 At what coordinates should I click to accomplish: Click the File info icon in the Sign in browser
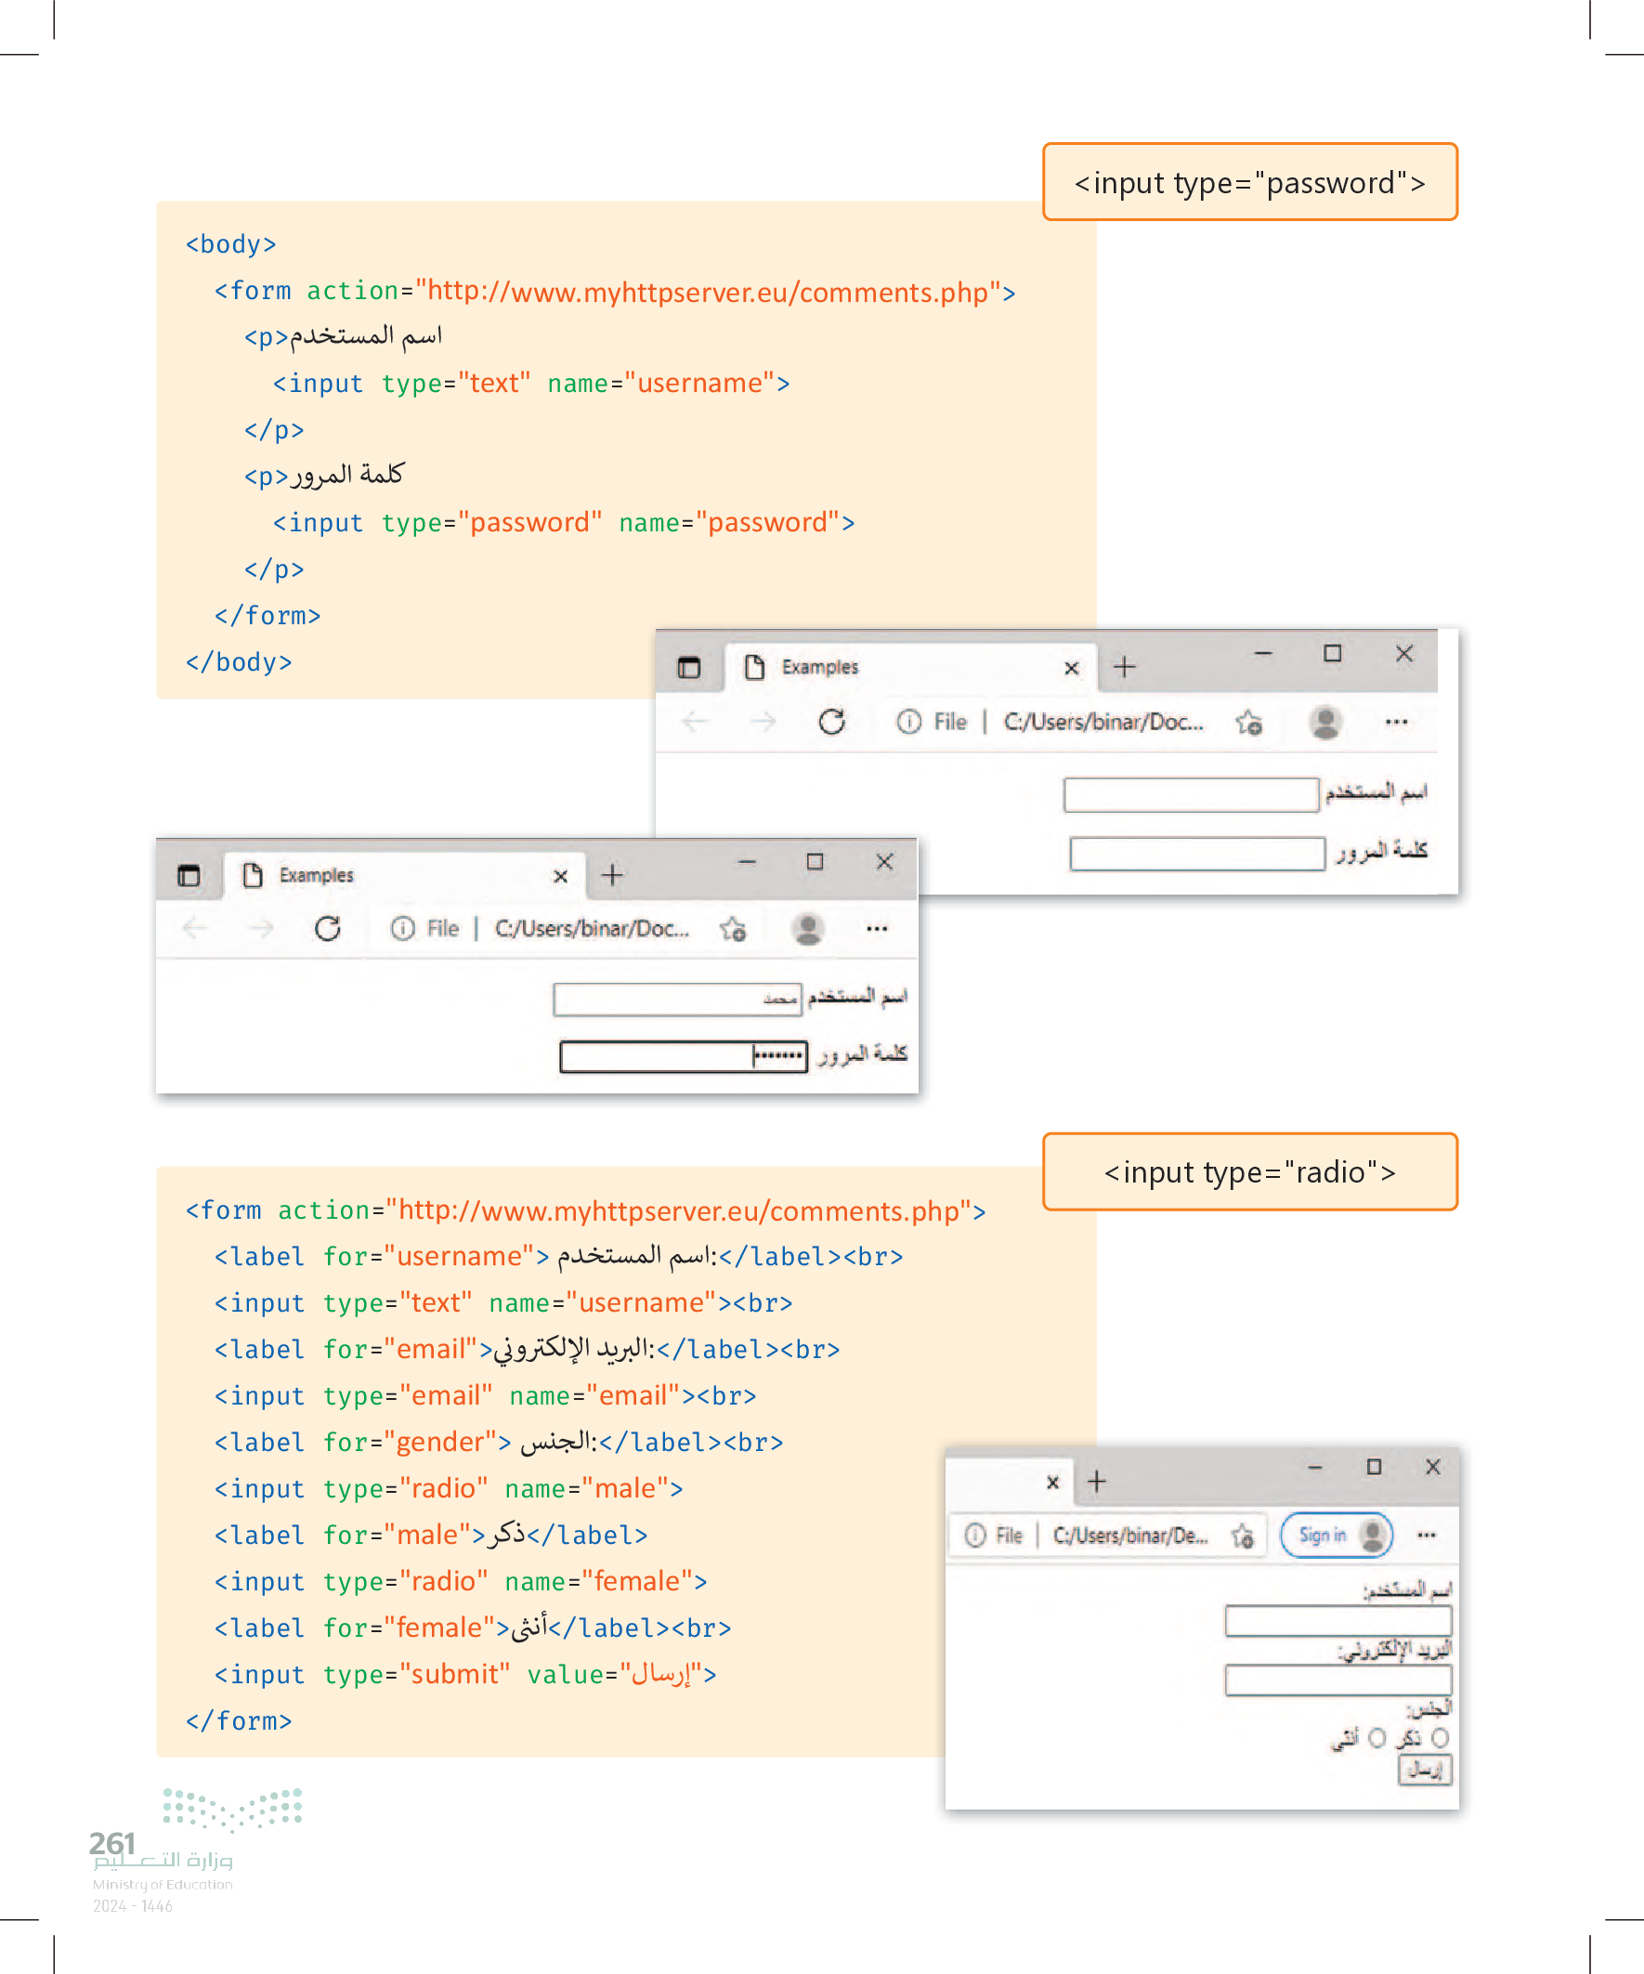(x=974, y=1536)
